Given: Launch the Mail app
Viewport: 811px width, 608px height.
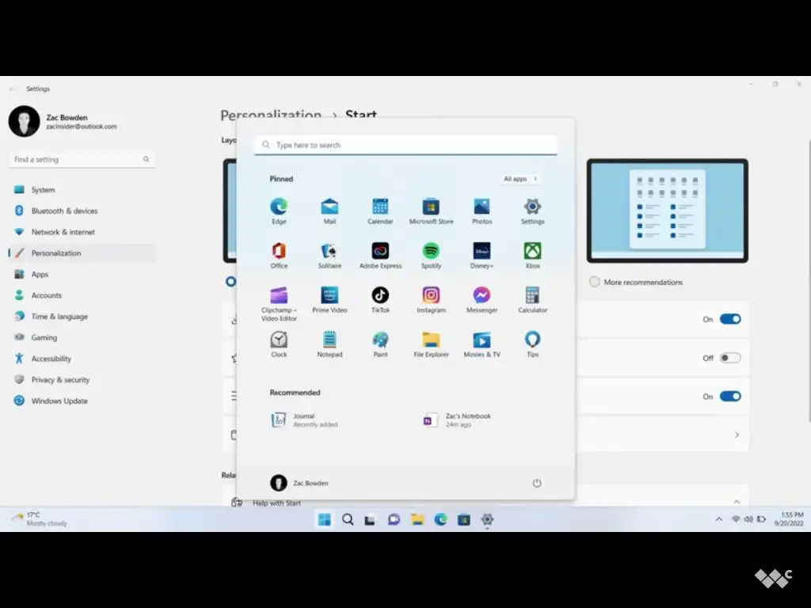Looking at the screenshot, I should pos(329,211).
